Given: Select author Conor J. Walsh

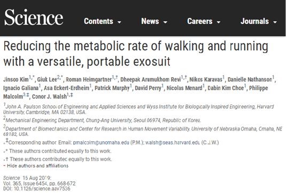Looking at the screenshot, I should pos(49,96).
